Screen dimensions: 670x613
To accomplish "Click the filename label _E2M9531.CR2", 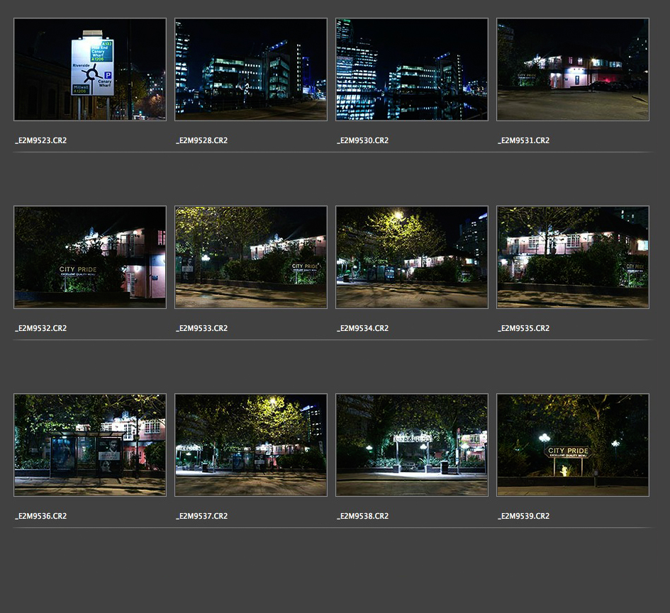I will [524, 140].
